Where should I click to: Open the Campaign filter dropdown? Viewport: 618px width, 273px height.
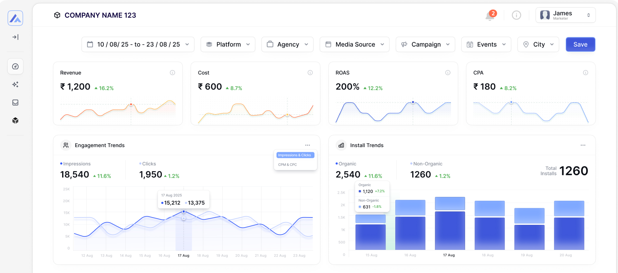(x=425, y=44)
